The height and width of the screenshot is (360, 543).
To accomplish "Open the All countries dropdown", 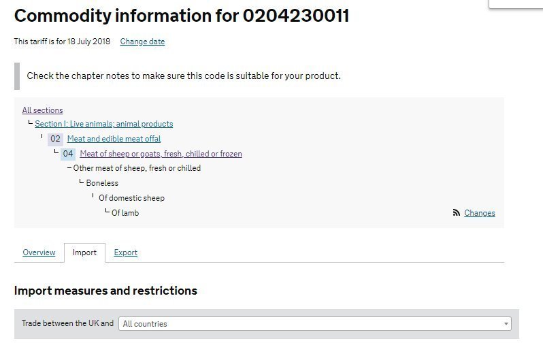I will point(315,324).
